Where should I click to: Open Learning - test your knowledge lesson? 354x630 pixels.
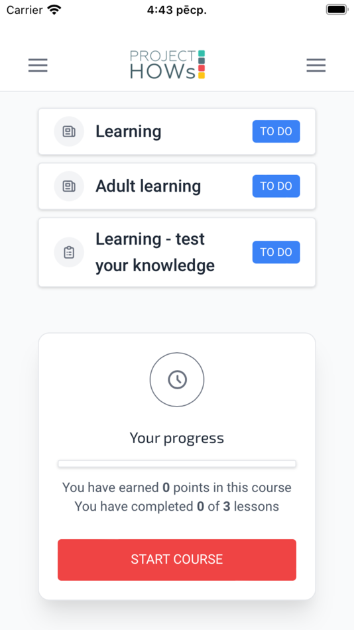click(154, 252)
